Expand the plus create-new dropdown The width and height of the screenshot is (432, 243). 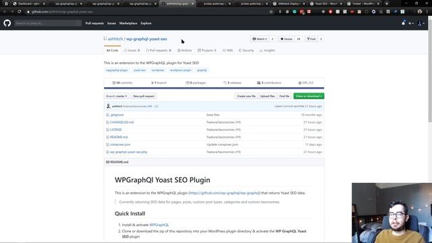(411, 24)
